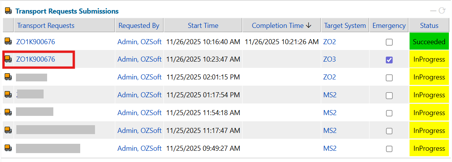Sort by the Start Time column header
The image size is (452, 162).
click(203, 26)
